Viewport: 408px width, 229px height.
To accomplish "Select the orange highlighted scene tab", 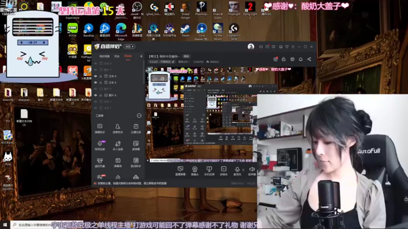I will (128, 56).
